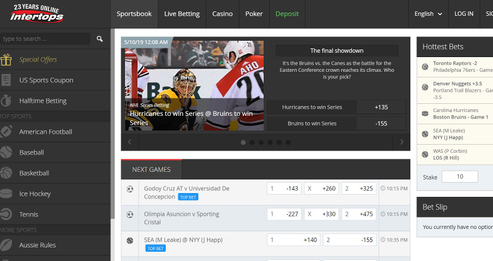Click basketball icon beside Toronto Raptors bet
The image size is (493, 261).
coord(425,67)
